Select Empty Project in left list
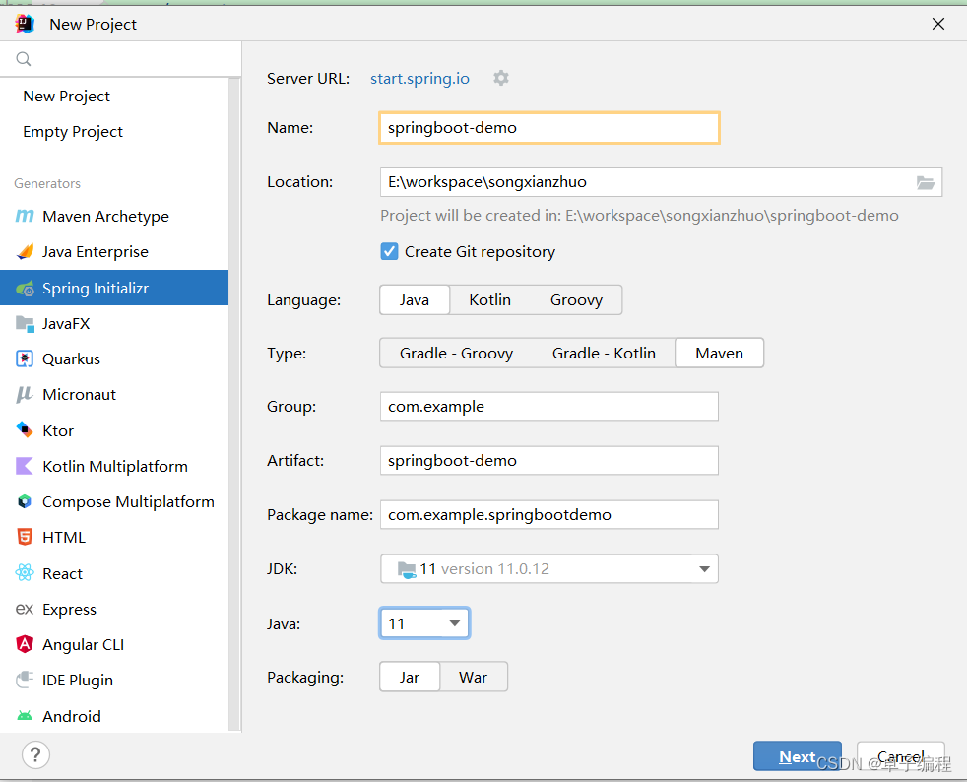 click(73, 132)
